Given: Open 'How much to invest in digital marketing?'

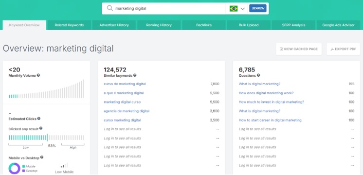Looking at the screenshot, I should tap(272, 102).
